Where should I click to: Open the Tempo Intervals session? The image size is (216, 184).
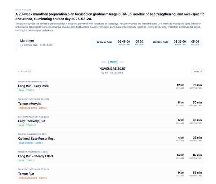click(x=110, y=104)
